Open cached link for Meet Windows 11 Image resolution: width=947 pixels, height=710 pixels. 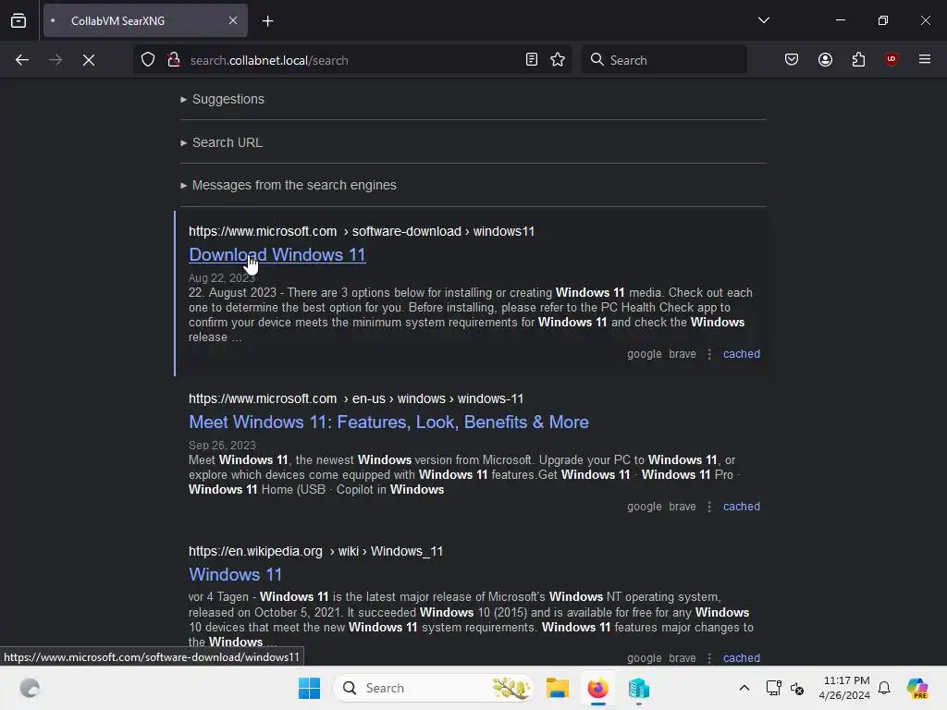(742, 507)
